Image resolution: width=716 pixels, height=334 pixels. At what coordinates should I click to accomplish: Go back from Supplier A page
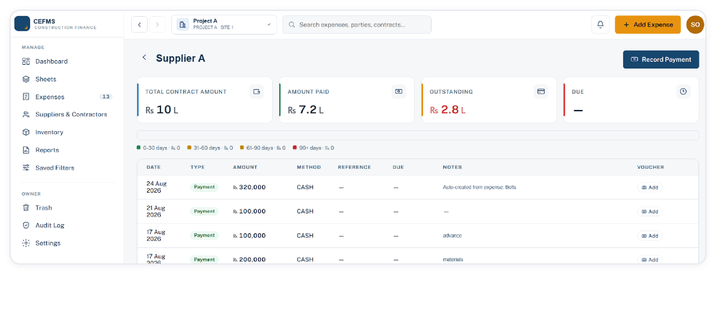[144, 58]
